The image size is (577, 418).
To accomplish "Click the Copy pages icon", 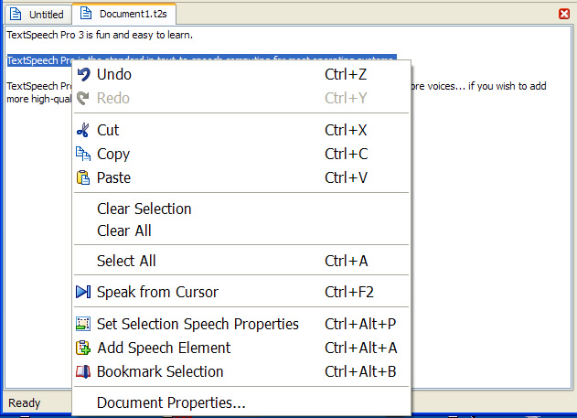I will (83, 154).
